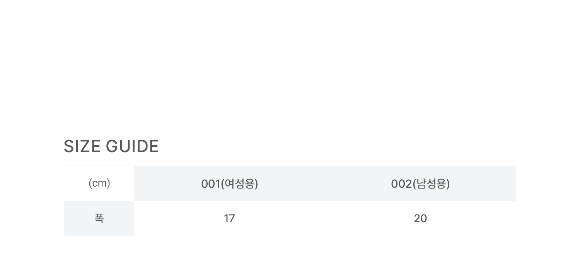Select the (cm) unit cell
Screen dimensions: 580x271
click(99, 183)
